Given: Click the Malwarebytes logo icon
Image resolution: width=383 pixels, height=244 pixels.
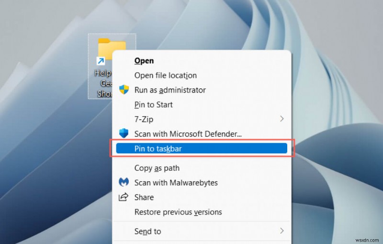Looking at the screenshot, I should [124, 182].
